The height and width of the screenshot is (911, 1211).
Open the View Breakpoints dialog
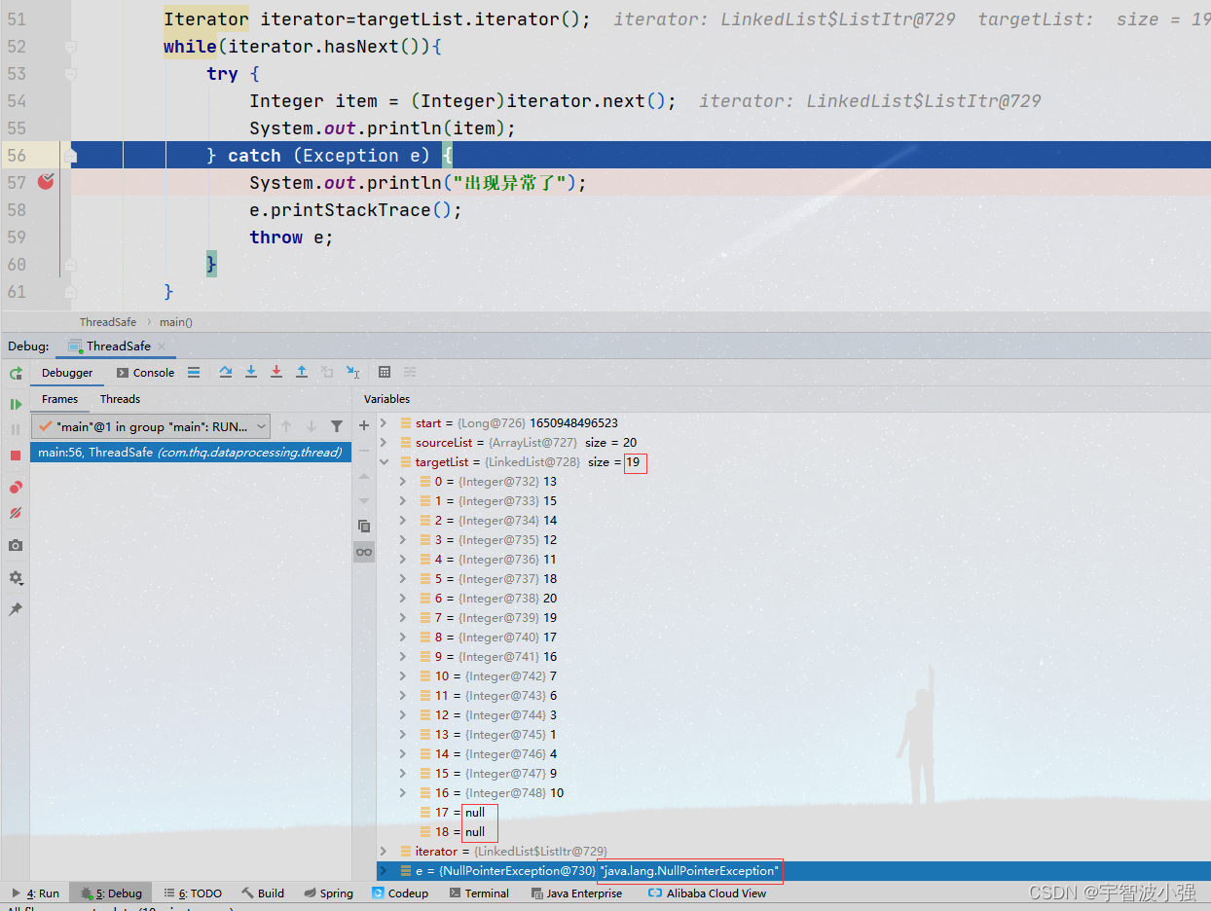(16, 487)
